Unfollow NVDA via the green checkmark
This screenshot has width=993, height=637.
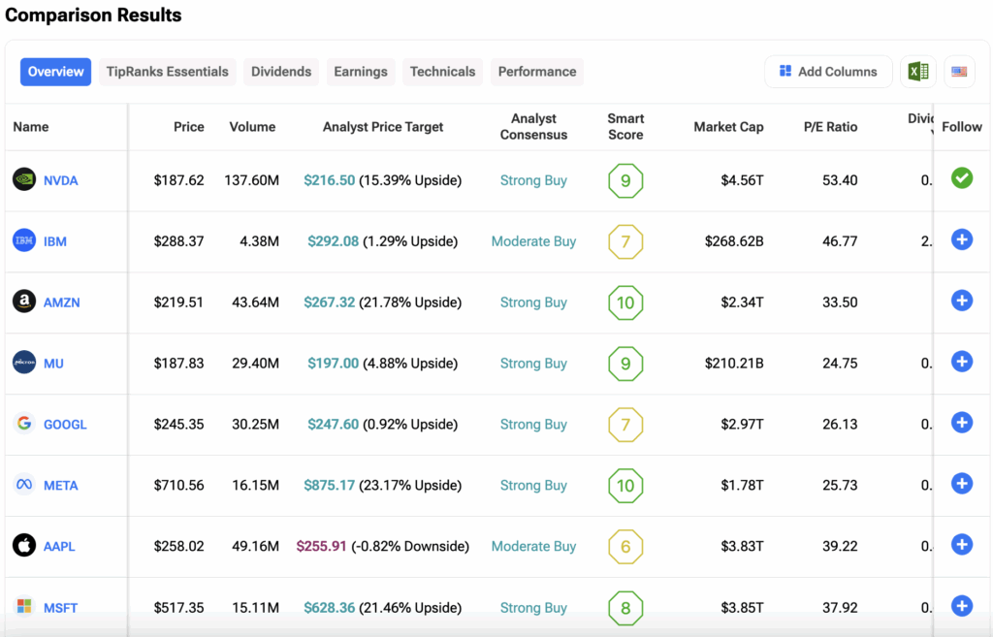point(961,178)
